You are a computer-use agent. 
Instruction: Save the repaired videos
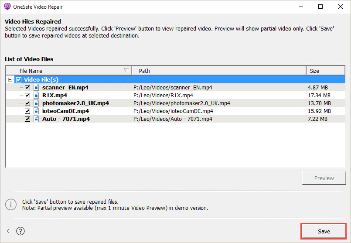324,231
